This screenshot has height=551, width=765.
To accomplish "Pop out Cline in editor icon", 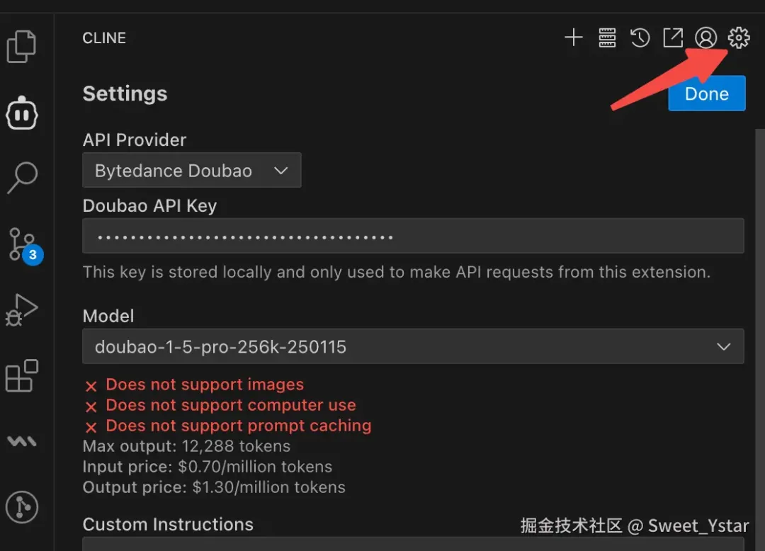I will click(x=672, y=38).
